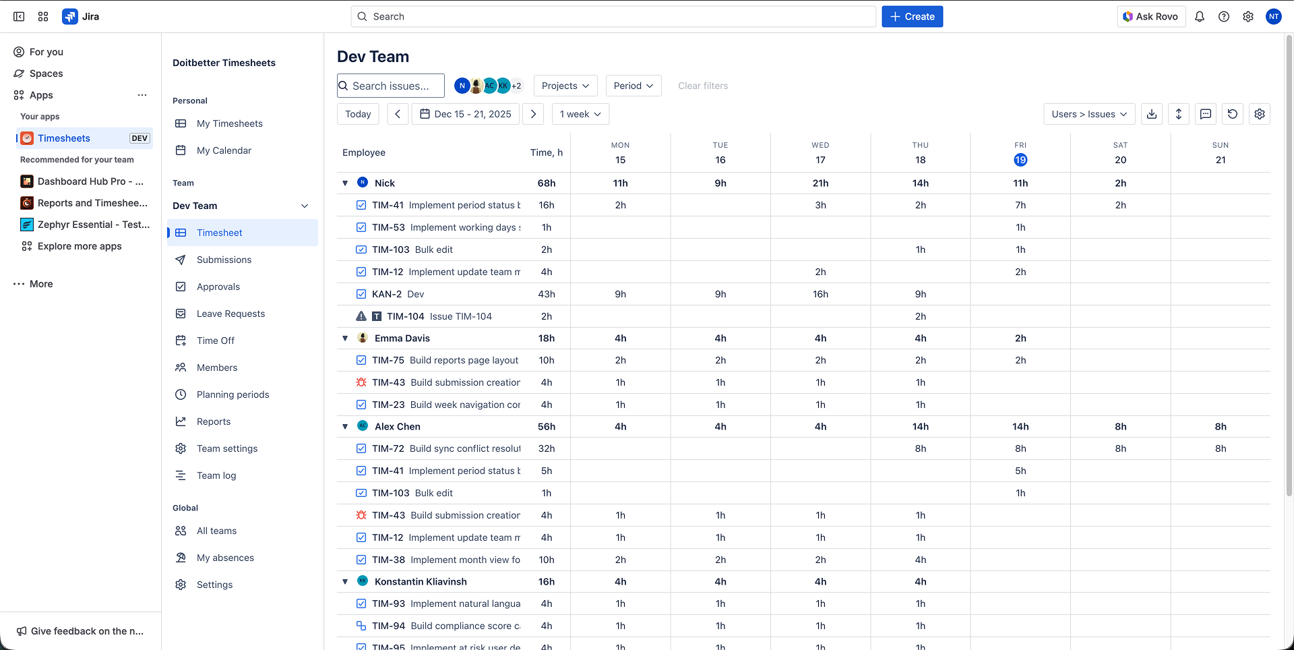Click the Jira logo
The image size is (1294, 650).
point(81,16)
